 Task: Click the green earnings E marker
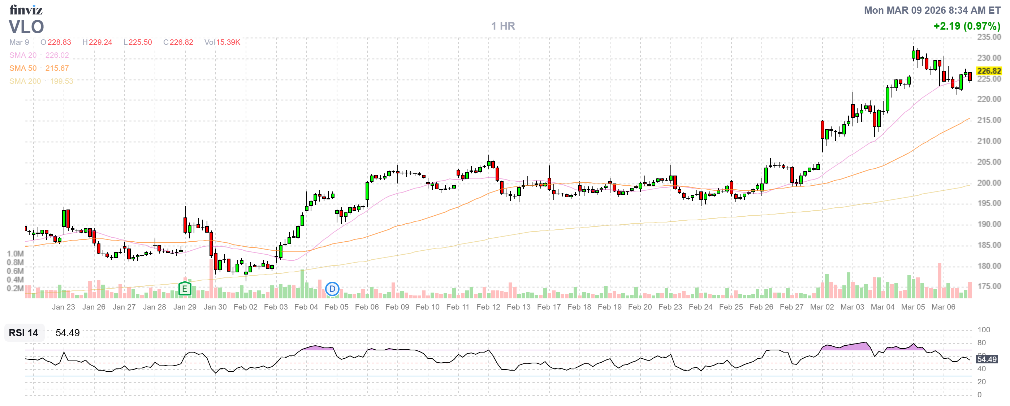pyautogui.click(x=184, y=289)
